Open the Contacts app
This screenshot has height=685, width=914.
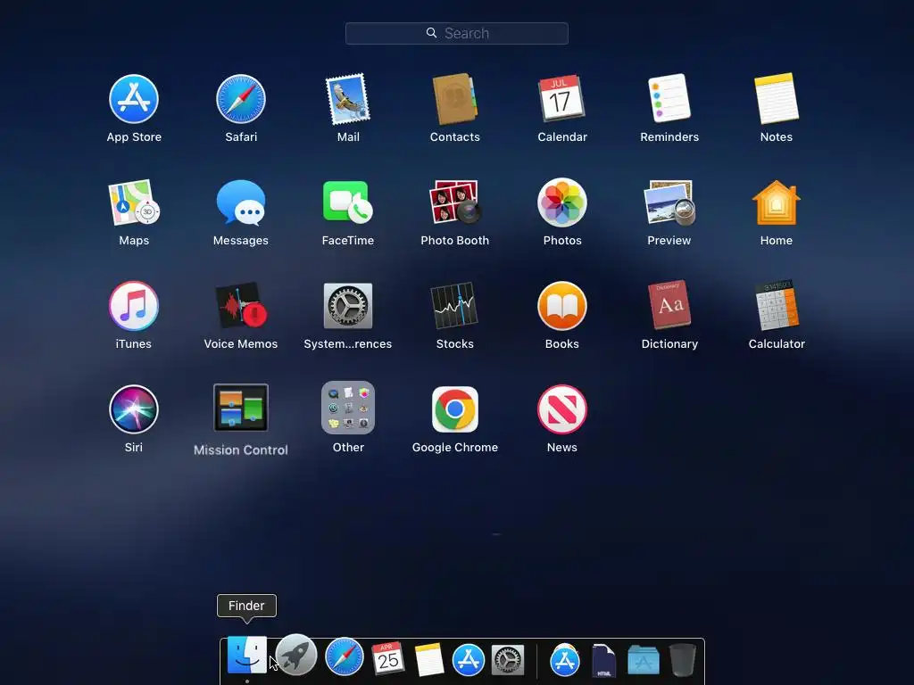454,99
